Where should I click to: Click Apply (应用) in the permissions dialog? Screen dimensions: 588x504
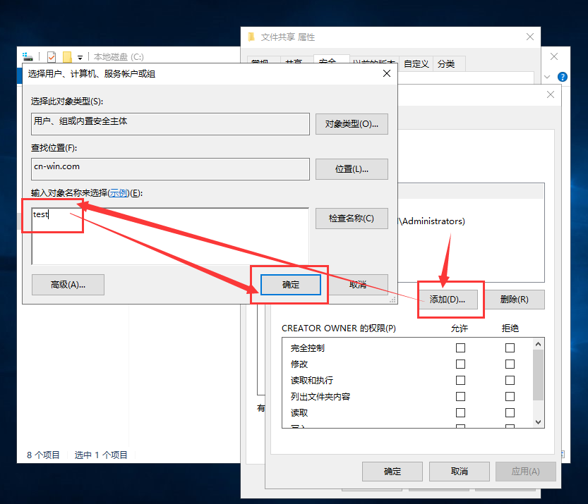pyautogui.click(x=526, y=472)
